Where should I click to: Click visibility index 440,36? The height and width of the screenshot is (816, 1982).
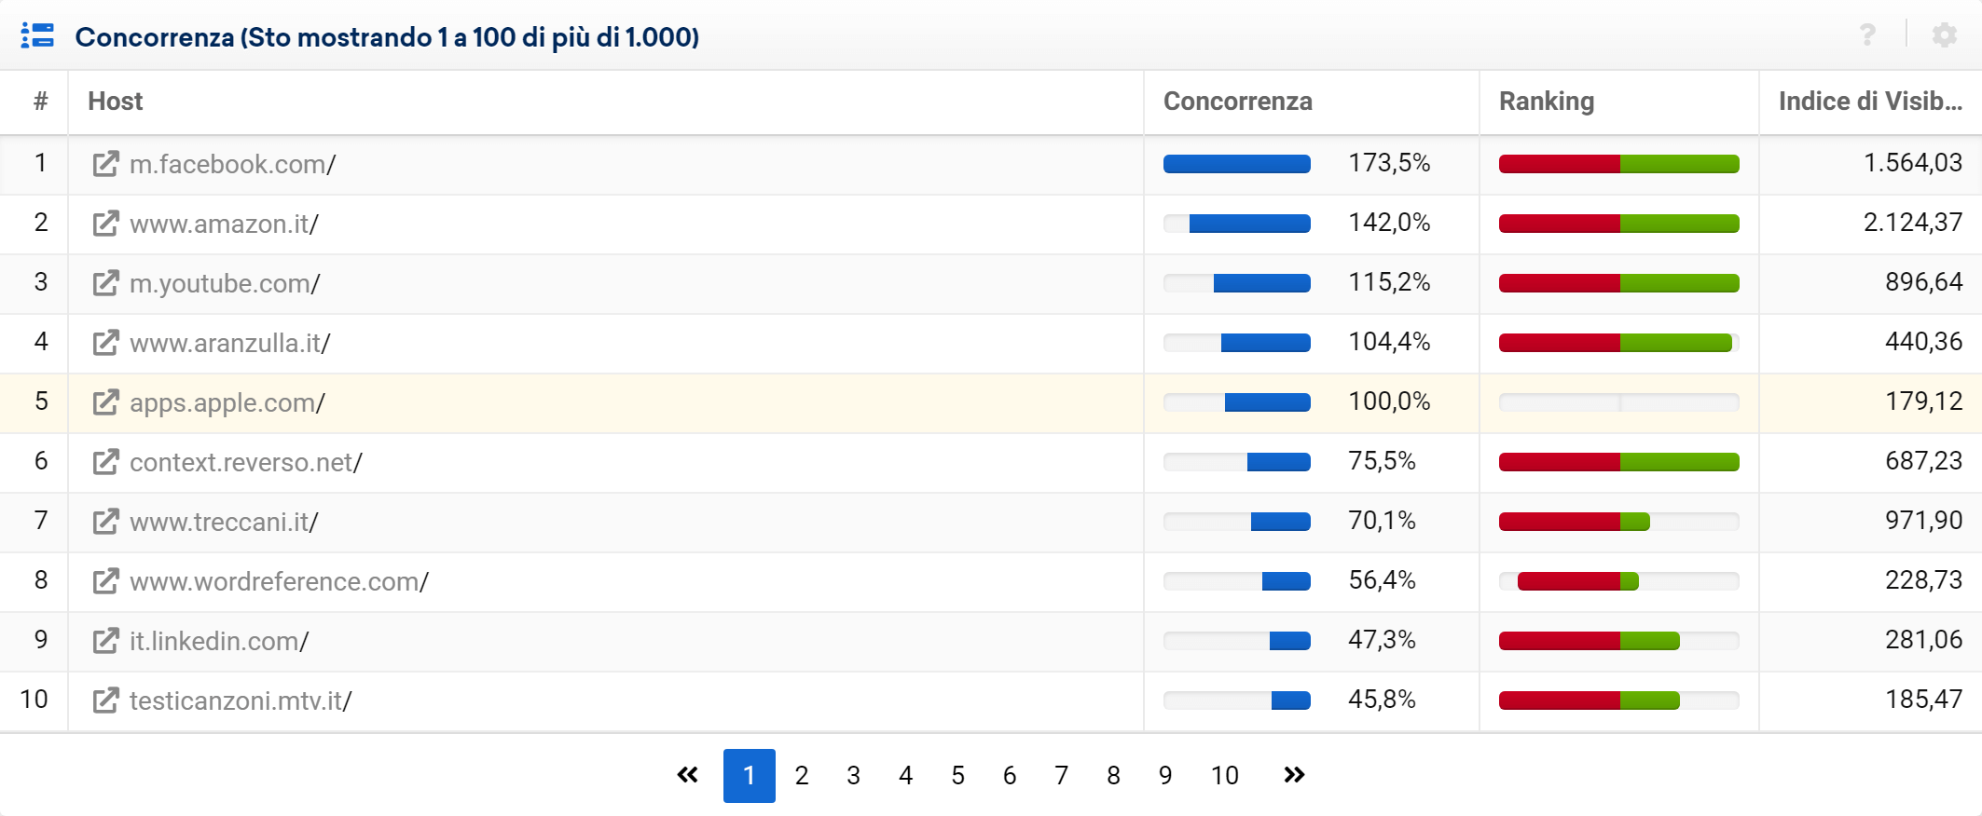point(1924,342)
